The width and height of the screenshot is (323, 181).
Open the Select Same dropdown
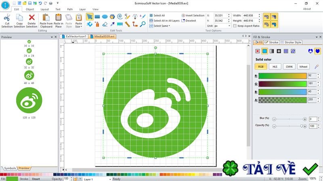point(161,26)
